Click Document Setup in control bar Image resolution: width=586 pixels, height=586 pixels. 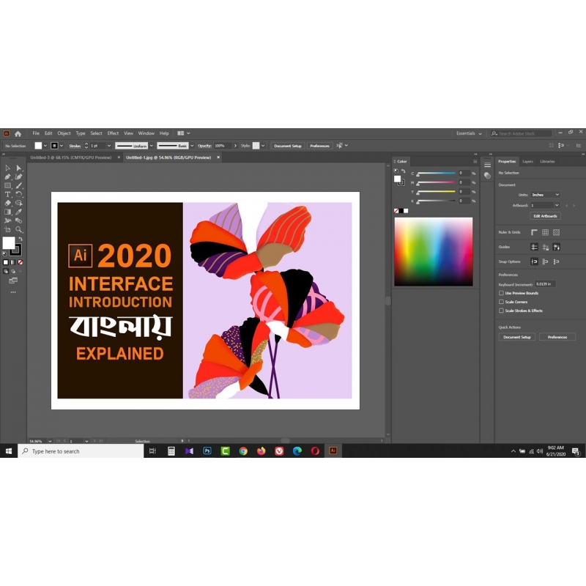[288, 146]
